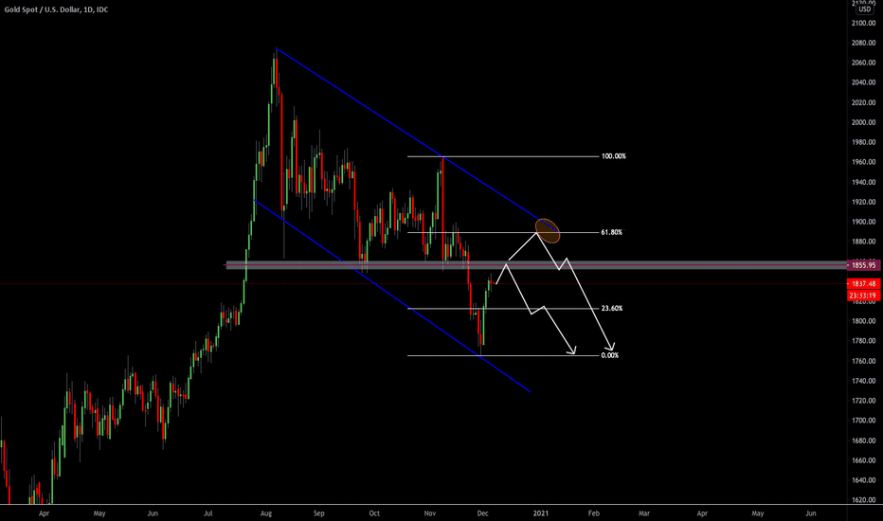This screenshot has height=521, width=883.
Task: Select the 100.00% Fibonacci level label
Action: (x=613, y=156)
